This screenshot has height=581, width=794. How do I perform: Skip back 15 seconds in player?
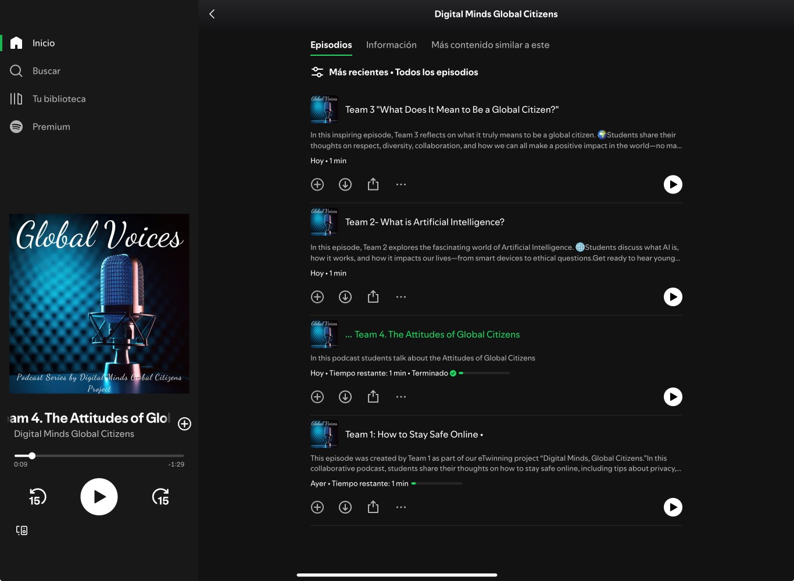coord(37,497)
